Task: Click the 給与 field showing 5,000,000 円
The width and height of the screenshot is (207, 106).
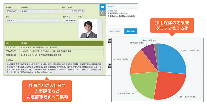Action: click(74, 12)
